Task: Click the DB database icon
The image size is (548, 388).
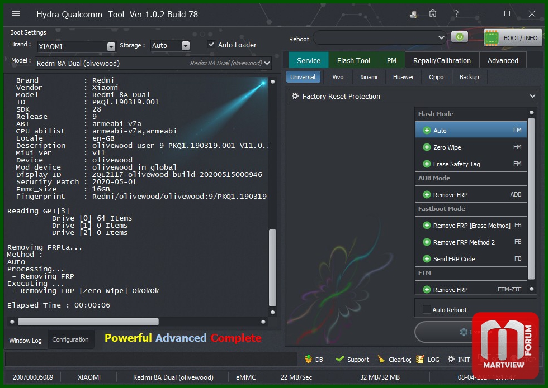Action: (308, 359)
